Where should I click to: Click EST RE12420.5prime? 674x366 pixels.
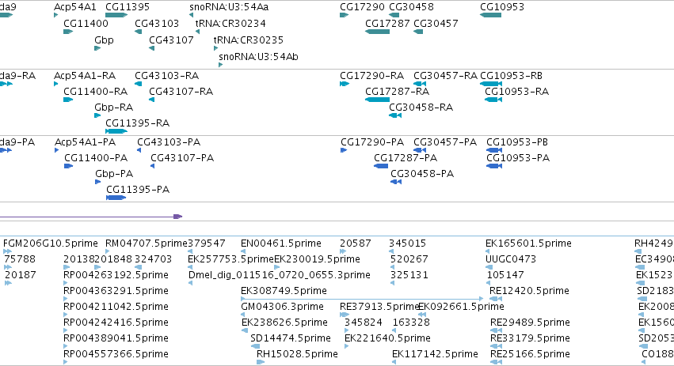tap(530, 292)
